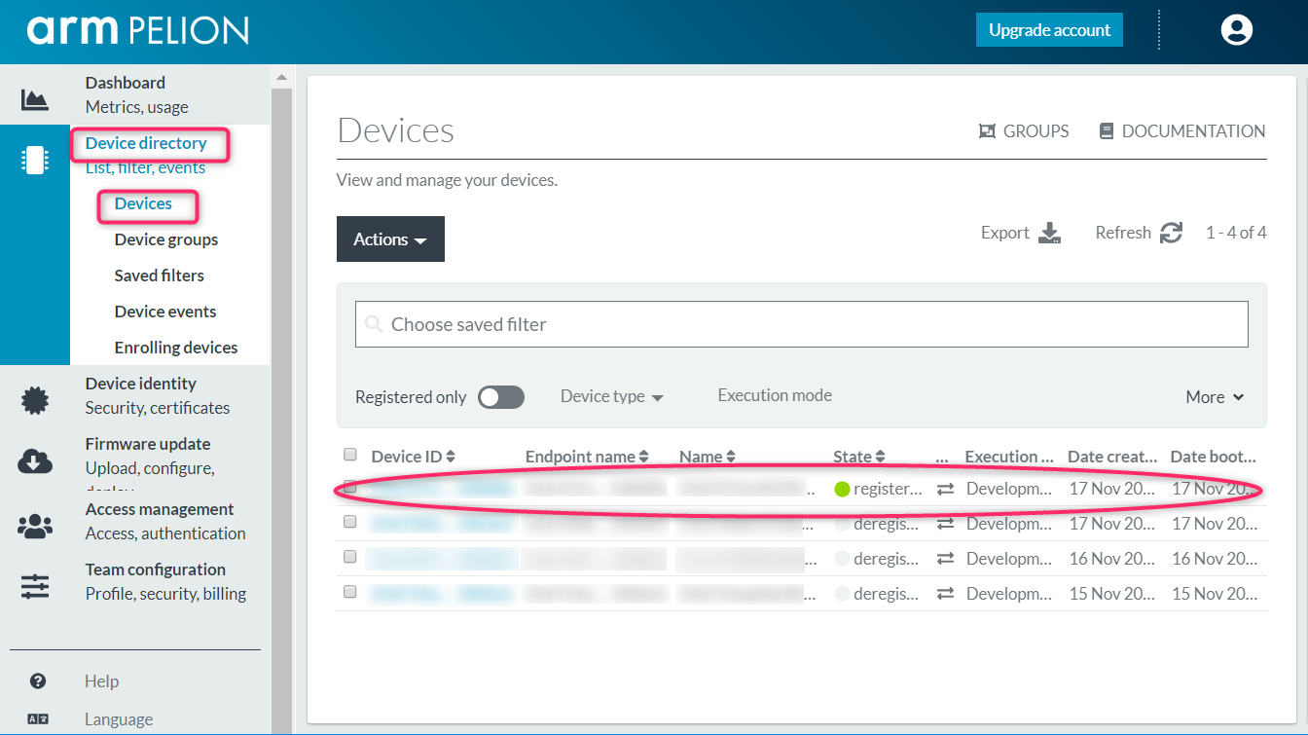Click transfer arrows icon in 15 Nov row
Screen dimensions: 1308x735
point(945,594)
